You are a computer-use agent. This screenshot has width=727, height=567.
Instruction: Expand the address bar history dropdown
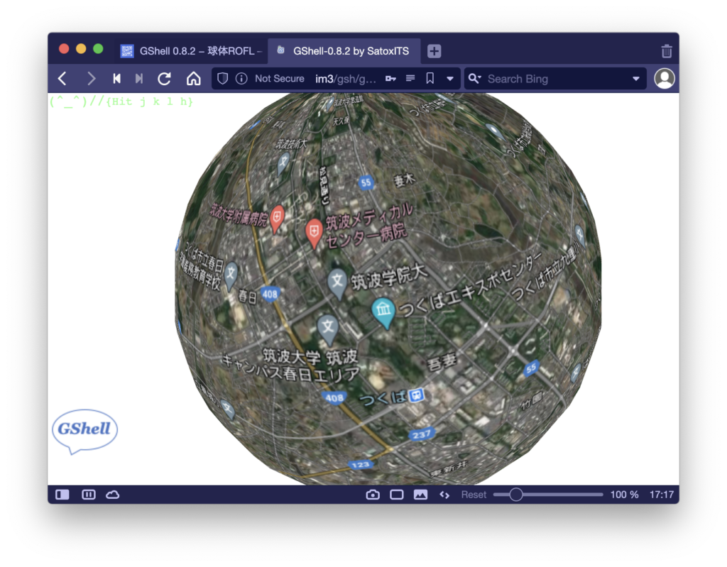pos(450,79)
